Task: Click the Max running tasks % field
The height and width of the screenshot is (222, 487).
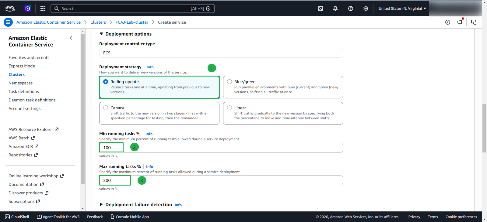Action: pos(221,180)
